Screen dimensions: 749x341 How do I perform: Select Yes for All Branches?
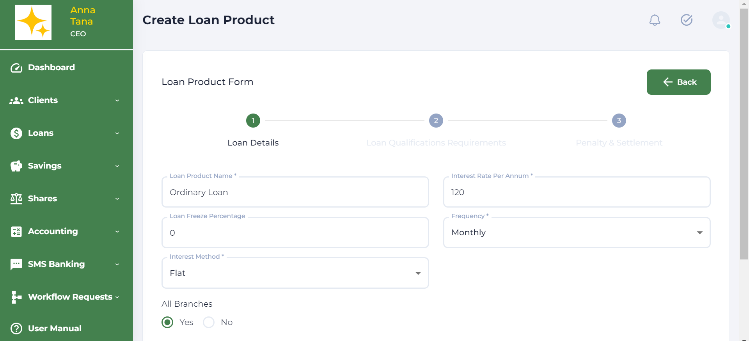(168, 322)
